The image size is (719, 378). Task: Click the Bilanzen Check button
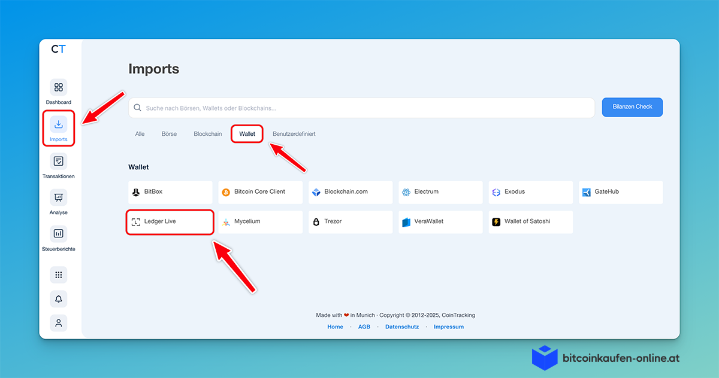coord(632,107)
